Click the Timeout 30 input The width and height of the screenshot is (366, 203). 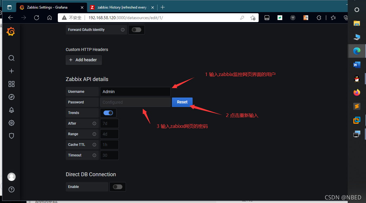(x=109, y=155)
